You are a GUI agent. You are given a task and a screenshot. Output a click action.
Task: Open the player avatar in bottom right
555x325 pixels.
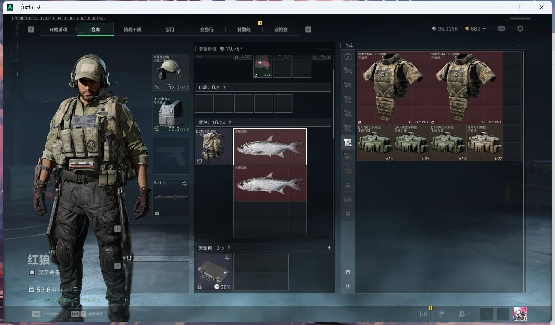click(520, 314)
